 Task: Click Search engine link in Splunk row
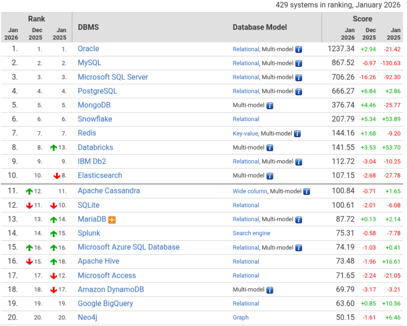point(252,233)
